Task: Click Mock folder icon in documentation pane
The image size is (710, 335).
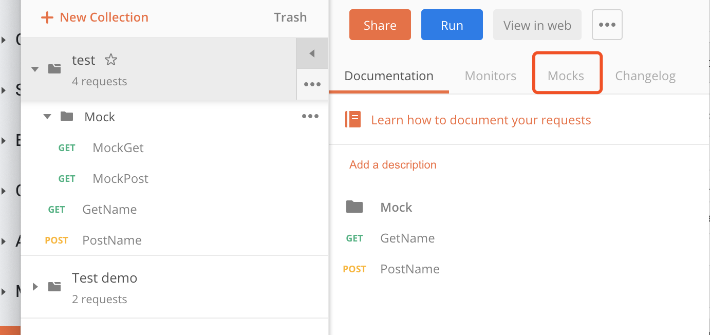Action: click(354, 207)
